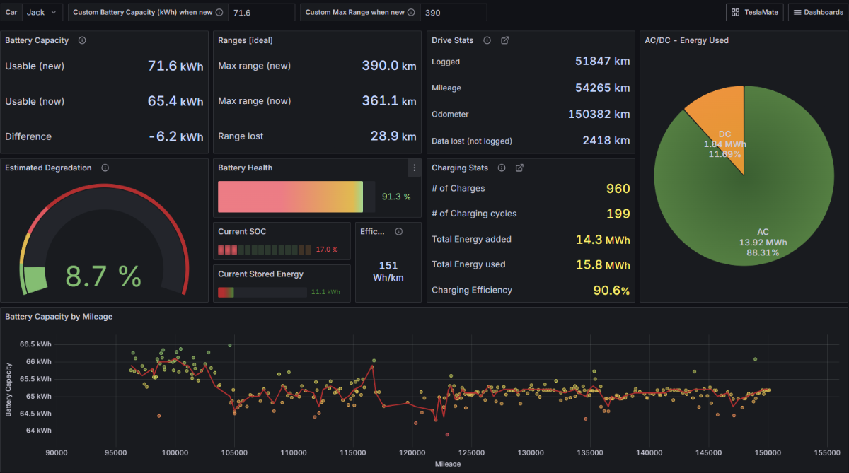
Task: Open the TeslaMate link button
Action: pyautogui.click(x=754, y=13)
